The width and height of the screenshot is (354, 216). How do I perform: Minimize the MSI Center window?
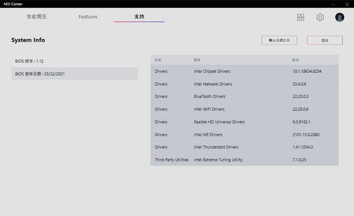coord(333,4)
